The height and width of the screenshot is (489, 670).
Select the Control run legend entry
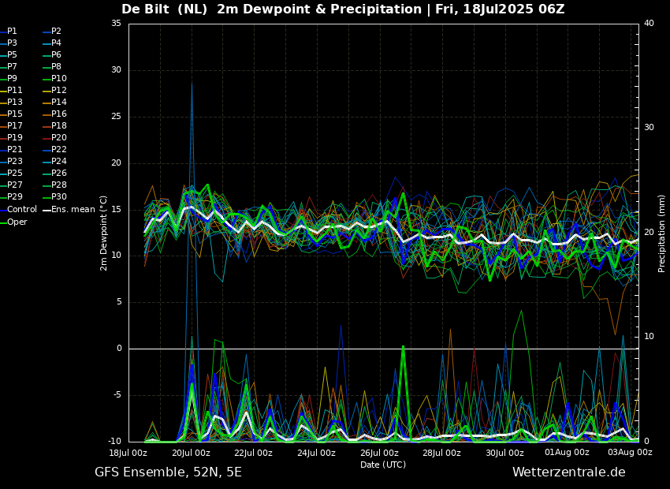[21, 210]
